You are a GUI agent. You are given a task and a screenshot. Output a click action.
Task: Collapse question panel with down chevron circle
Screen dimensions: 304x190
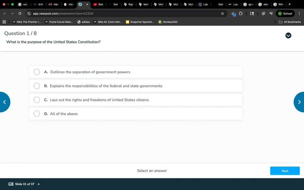(x=288, y=36)
